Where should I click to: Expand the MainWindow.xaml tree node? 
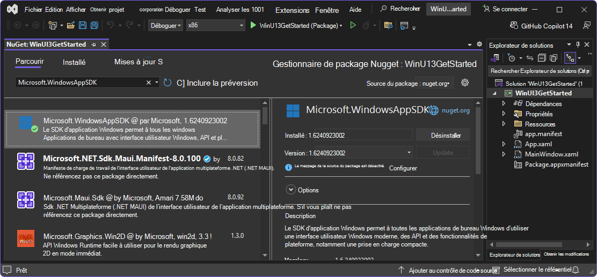pyautogui.click(x=504, y=154)
